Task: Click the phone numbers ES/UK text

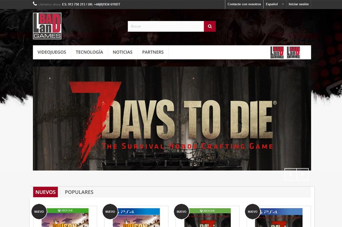Action: [91, 4]
